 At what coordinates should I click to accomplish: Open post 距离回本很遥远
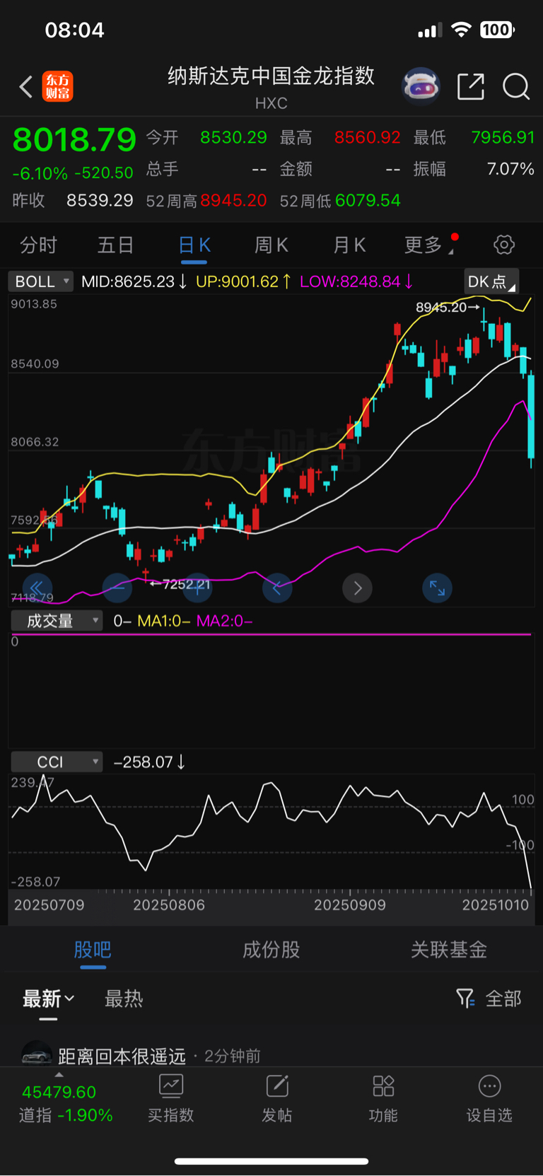122,1056
